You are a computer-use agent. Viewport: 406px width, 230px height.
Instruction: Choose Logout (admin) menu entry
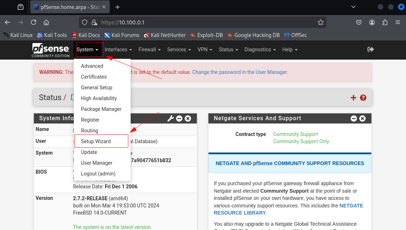(102, 174)
